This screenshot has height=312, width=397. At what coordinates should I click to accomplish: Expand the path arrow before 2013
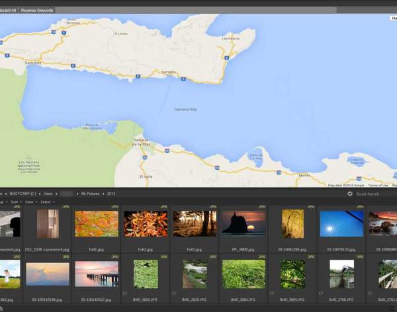click(103, 194)
